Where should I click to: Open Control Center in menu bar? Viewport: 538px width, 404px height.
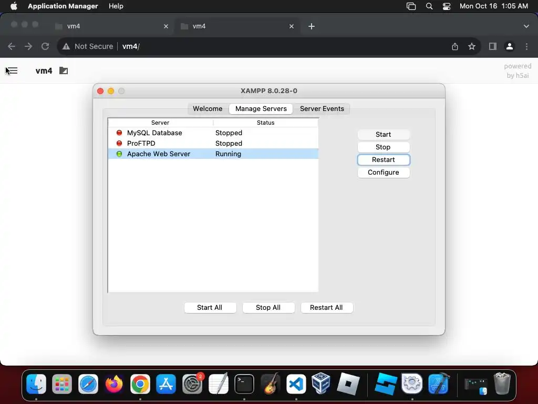click(447, 6)
